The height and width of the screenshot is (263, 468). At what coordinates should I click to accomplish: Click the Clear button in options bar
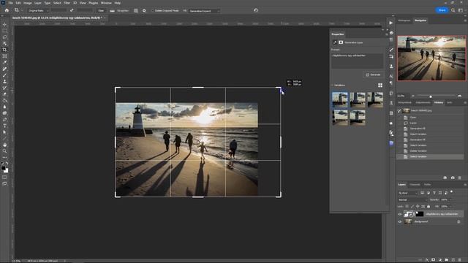click(101, 10)
